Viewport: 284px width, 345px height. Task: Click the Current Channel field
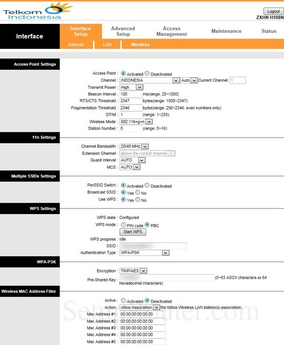(237, 81)
